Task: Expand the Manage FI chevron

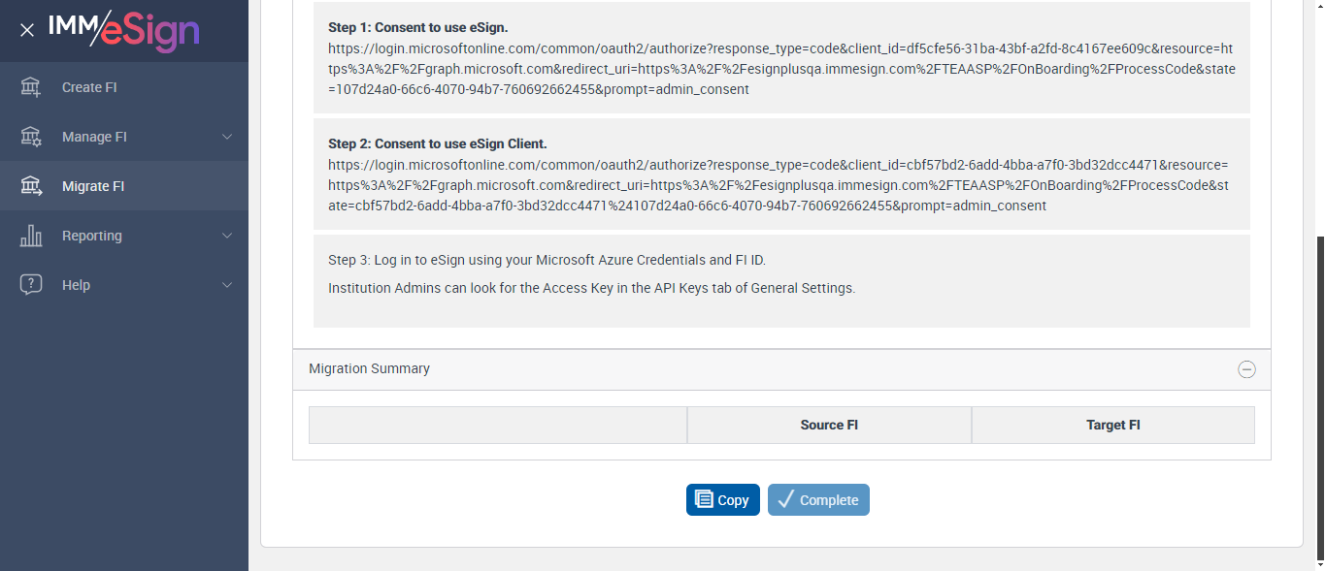Action: pos(227,137)
